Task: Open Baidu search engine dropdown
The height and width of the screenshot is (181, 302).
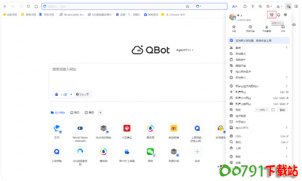Action: coord(63,94)
